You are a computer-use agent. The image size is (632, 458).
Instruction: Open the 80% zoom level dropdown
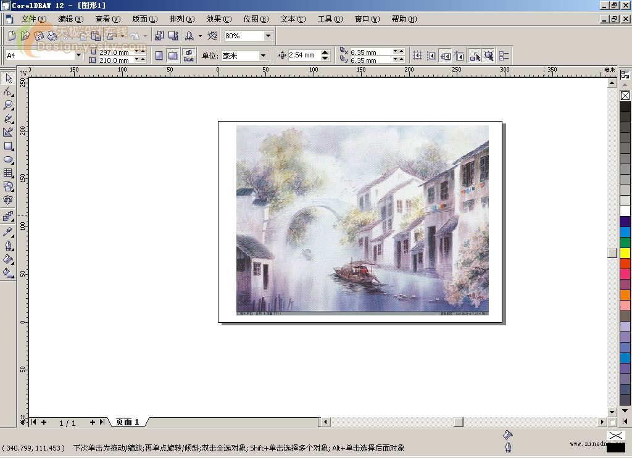268,36
